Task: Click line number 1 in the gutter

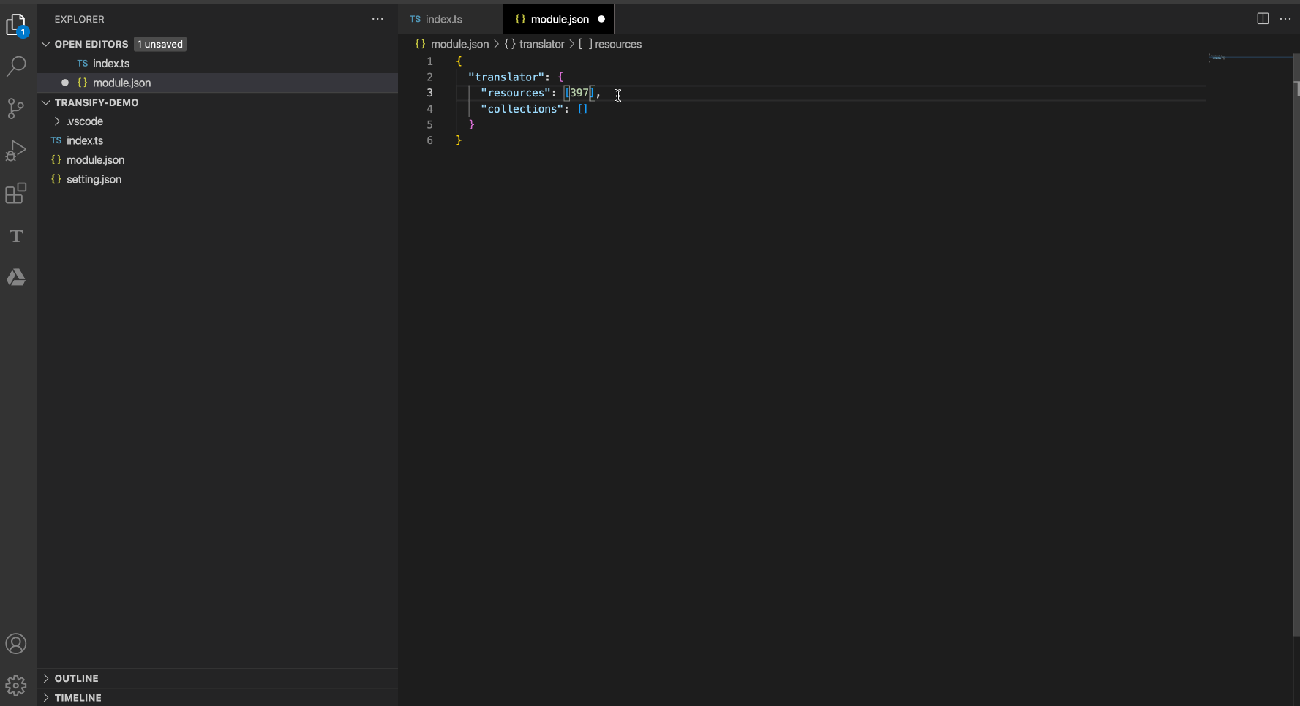Action: point(430,61)
